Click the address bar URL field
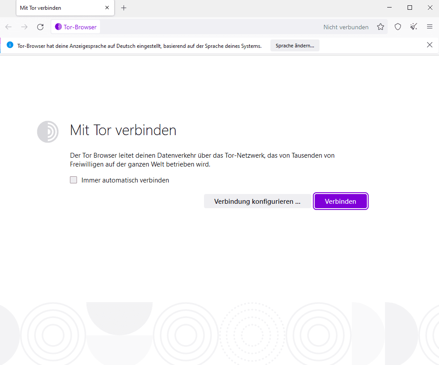Screen dimensions: 439x365 click(x=210, y=27)
